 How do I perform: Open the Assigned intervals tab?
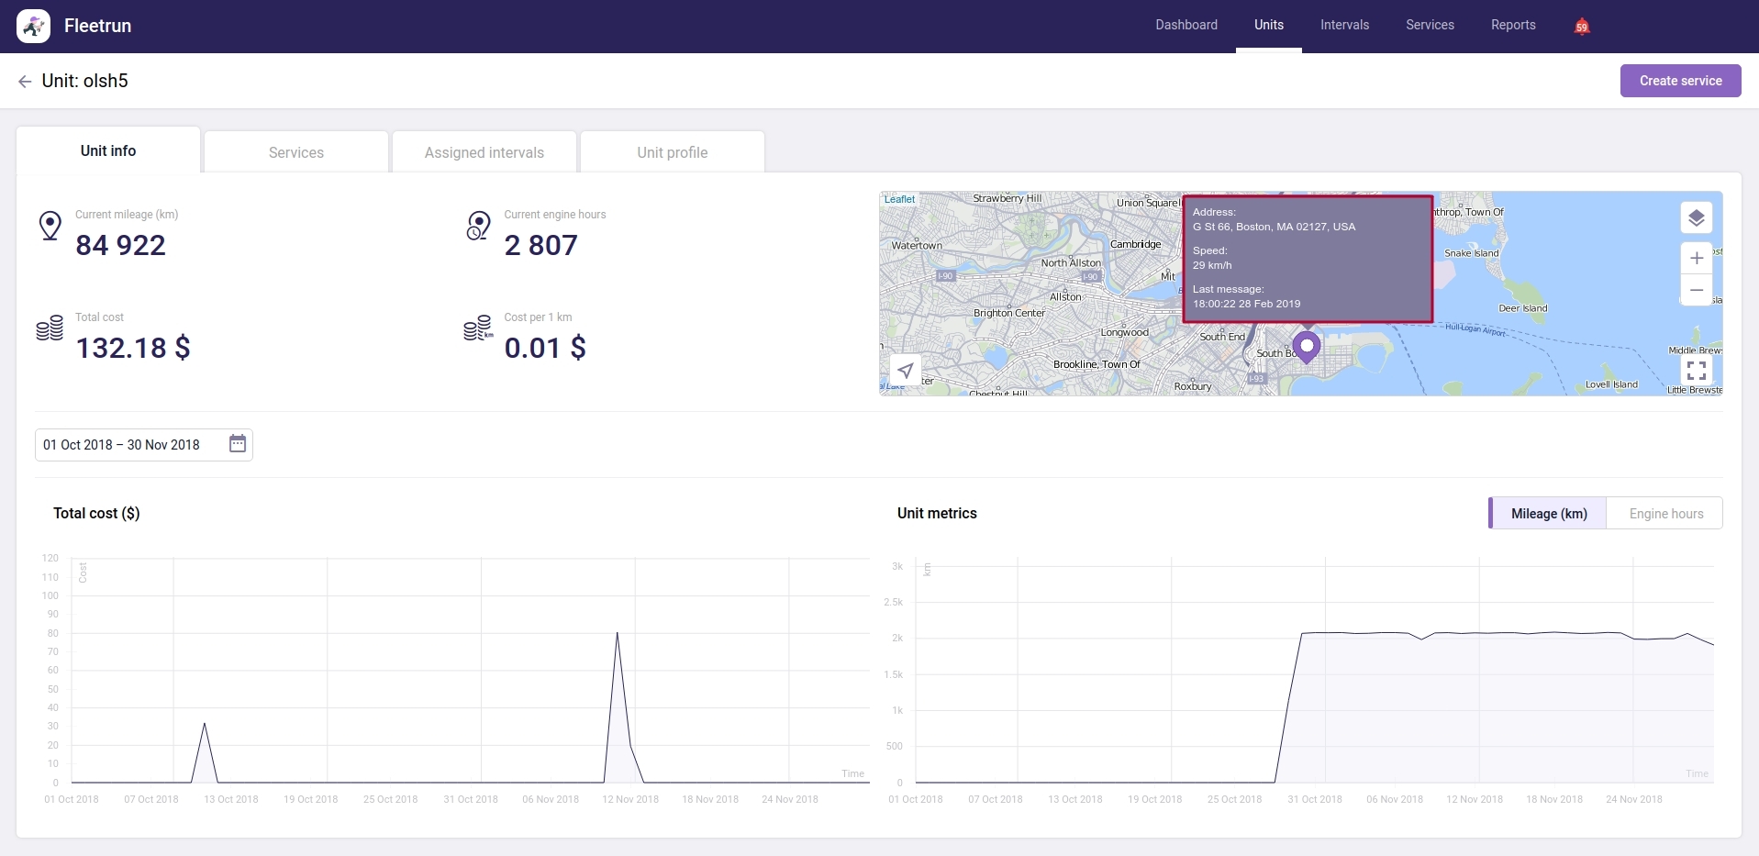[484, 151]
